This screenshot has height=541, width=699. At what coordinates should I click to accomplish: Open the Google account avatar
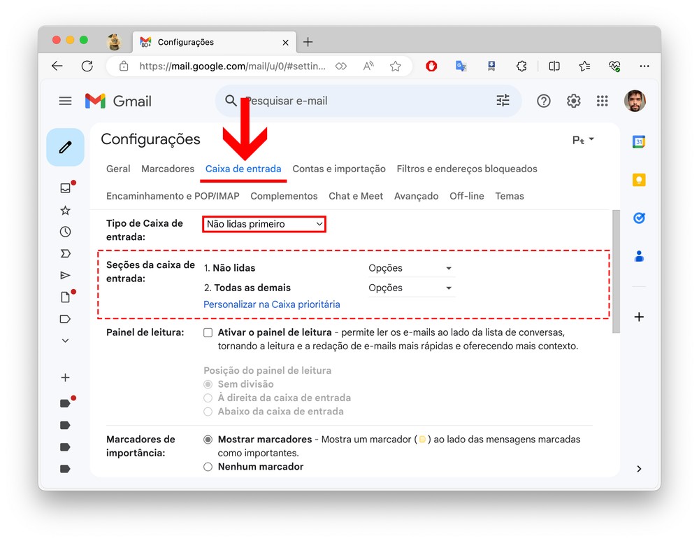coord(635,101)
